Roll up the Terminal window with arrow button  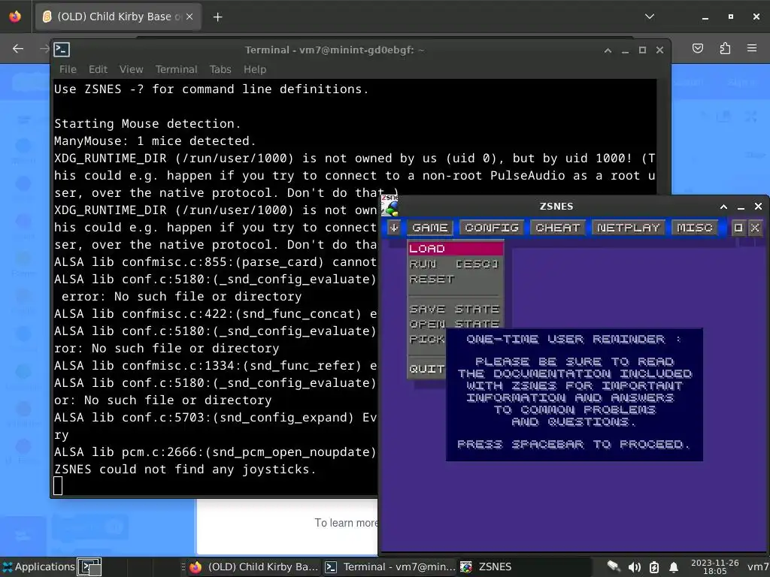coord(608,50)
